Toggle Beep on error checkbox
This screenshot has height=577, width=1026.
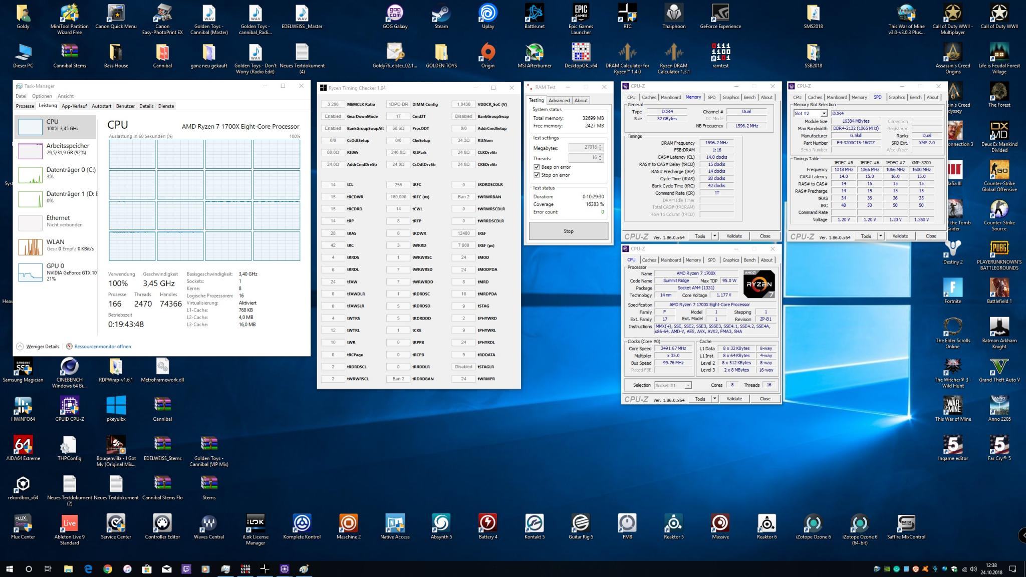click(x=537, y=167)
